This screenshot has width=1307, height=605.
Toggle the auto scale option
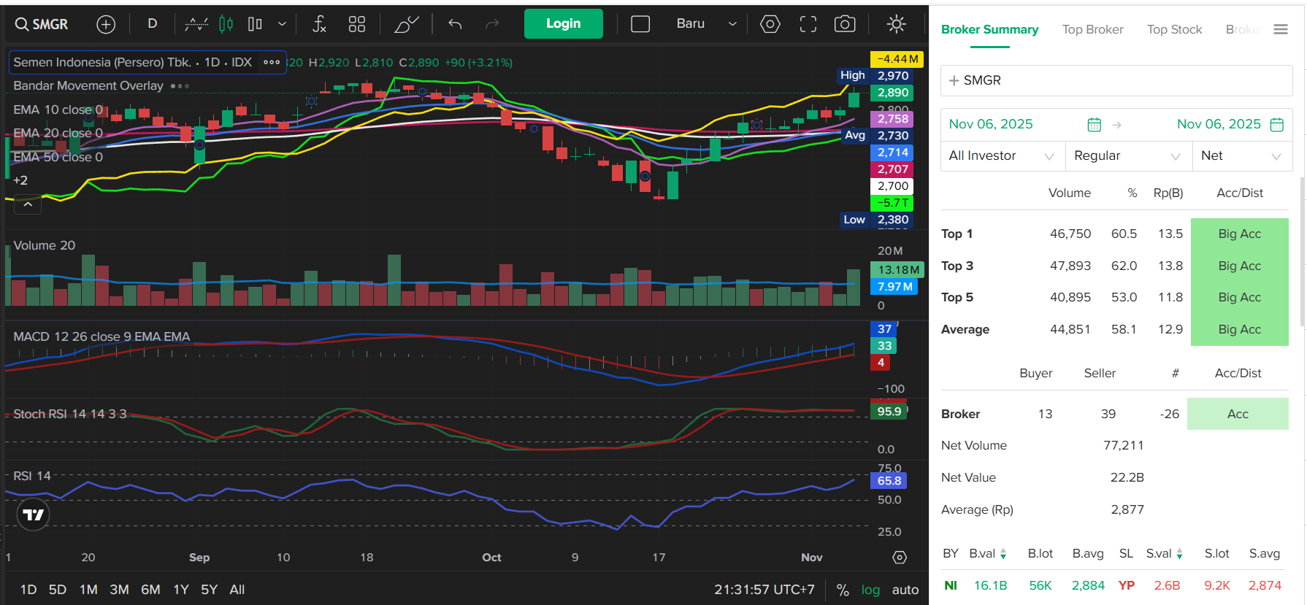[x=905, y=590]
